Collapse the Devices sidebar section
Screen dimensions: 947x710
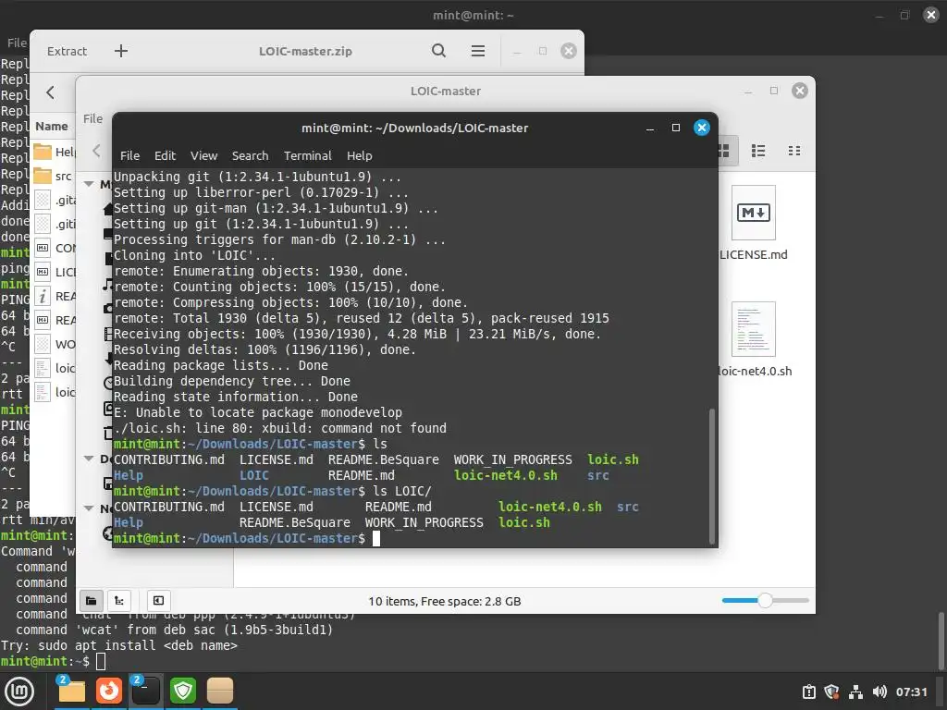point(89,459)
